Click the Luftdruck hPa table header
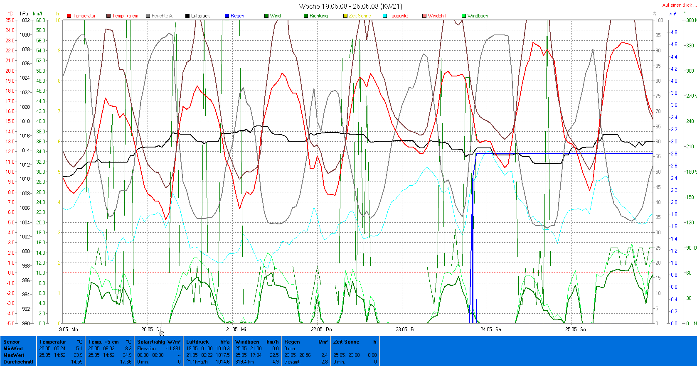The image size is (697, 366). tap(207, 342)
